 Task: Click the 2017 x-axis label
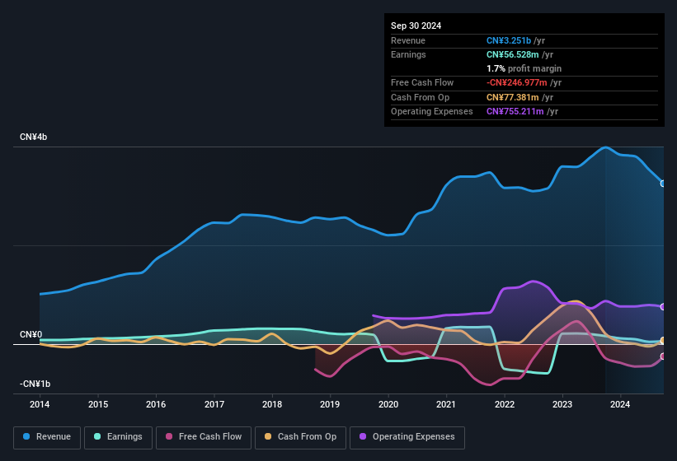point(214,404)
